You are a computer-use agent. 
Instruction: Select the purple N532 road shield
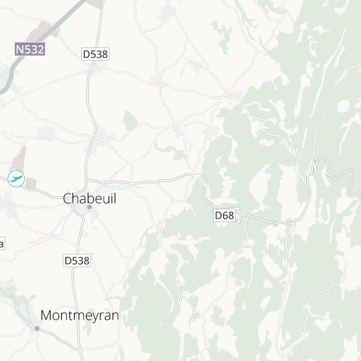[x=30, y=49]
